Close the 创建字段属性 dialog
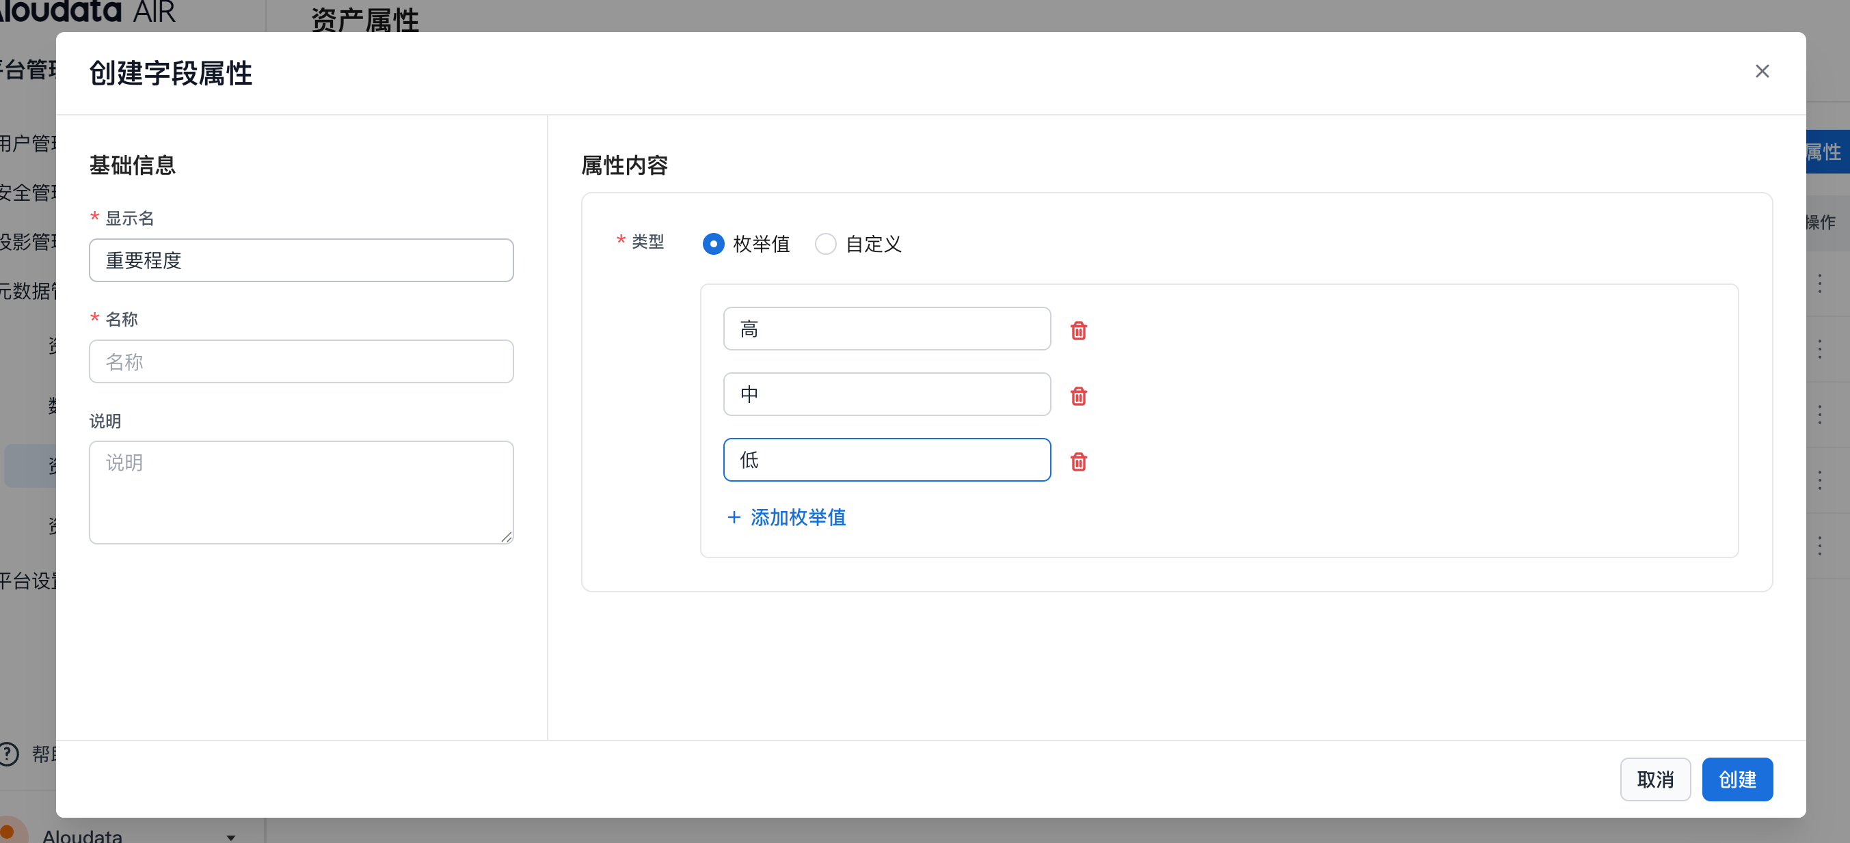This screenshot has height=843, width=1850. [x=1762, y=71]
